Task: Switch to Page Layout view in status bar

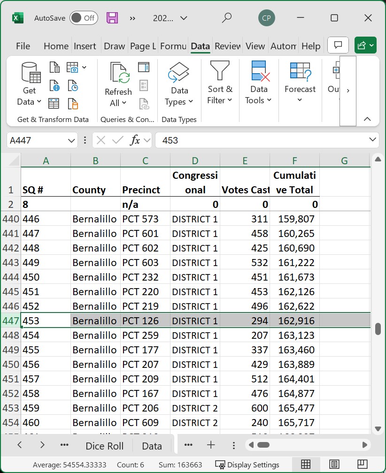Action: point(334,464)
